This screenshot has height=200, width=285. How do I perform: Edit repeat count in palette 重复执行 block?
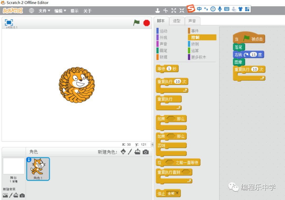(178, 82)
